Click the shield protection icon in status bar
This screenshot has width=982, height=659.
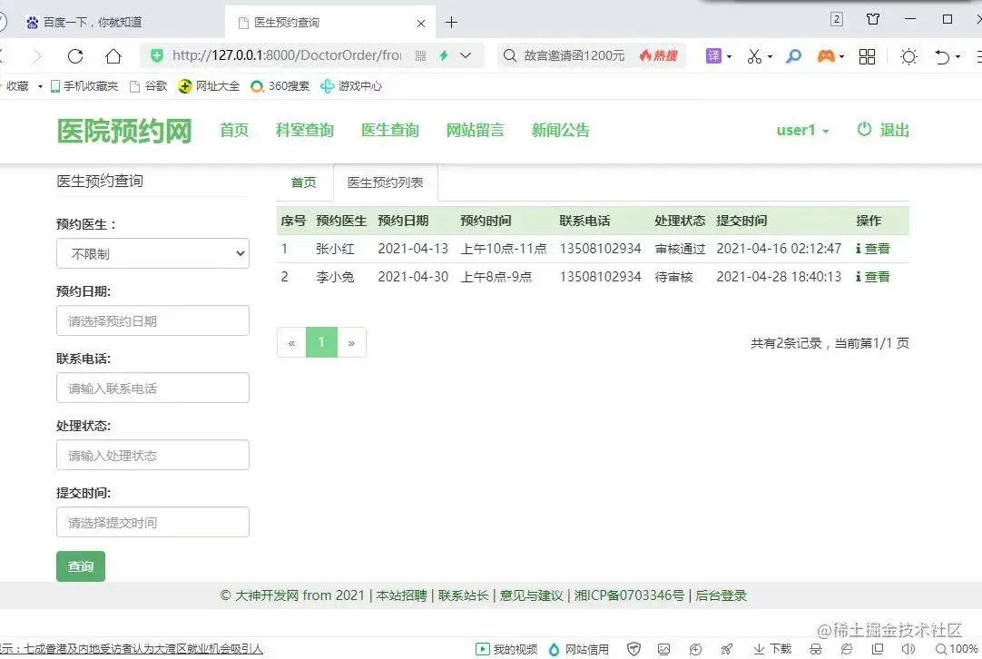[x=633, y=649]
